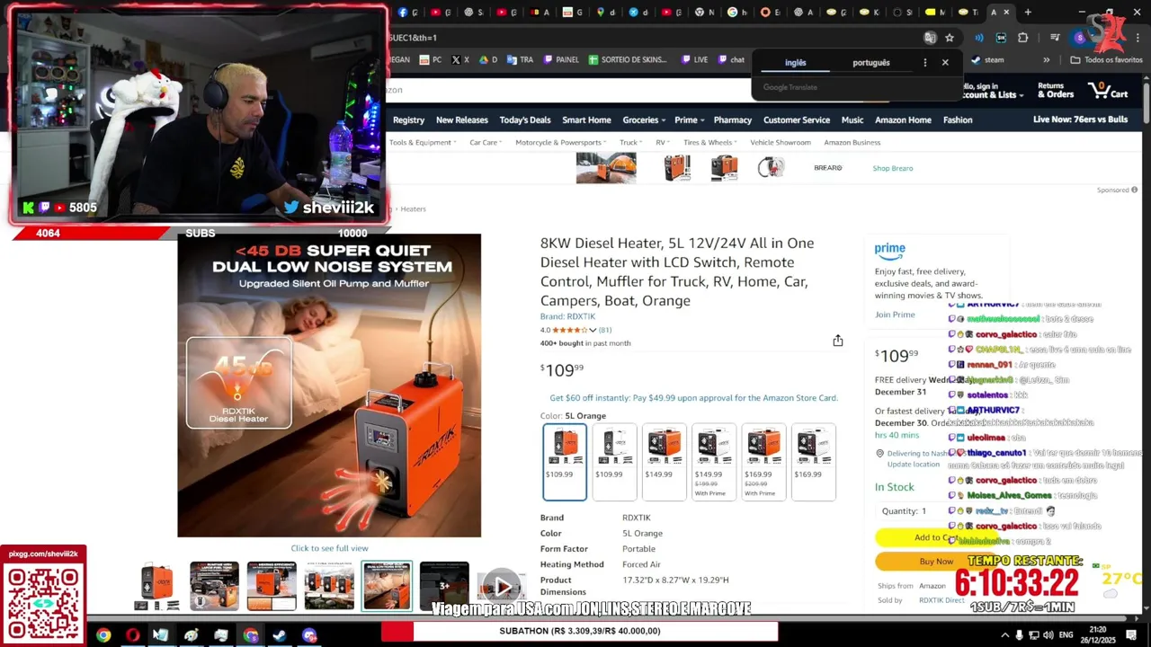Click Shop Brearo sponsored link
The width and height of the screenshot is (1151, 647).
point(892,168)
